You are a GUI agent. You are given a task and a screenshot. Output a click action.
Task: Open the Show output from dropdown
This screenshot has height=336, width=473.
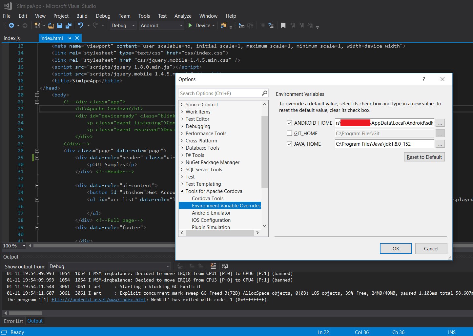coord(110,266)
